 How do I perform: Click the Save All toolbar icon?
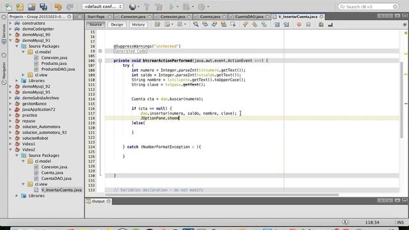[43, 7]
